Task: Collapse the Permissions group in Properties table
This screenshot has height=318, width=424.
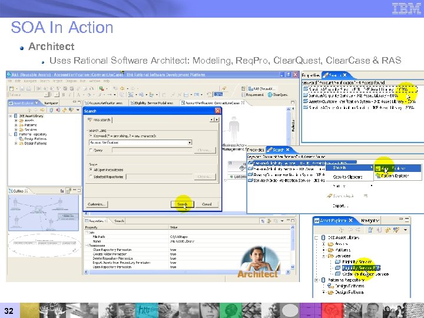Action: point(87,245)
